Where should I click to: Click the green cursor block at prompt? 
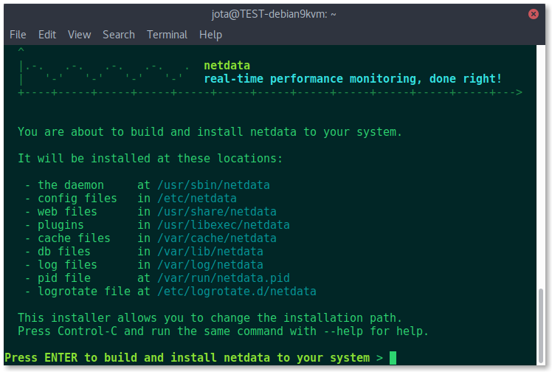pos(393,358)
